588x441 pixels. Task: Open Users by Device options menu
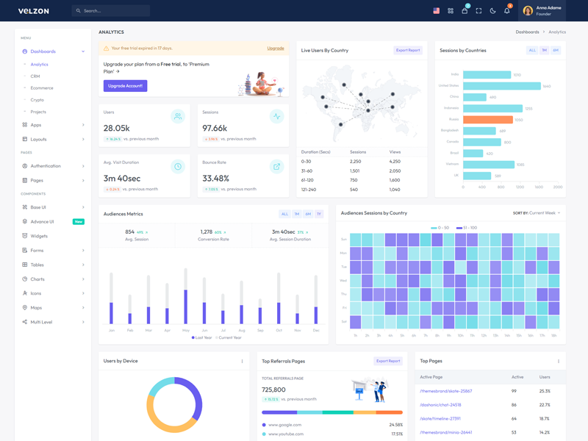(242, 362)
